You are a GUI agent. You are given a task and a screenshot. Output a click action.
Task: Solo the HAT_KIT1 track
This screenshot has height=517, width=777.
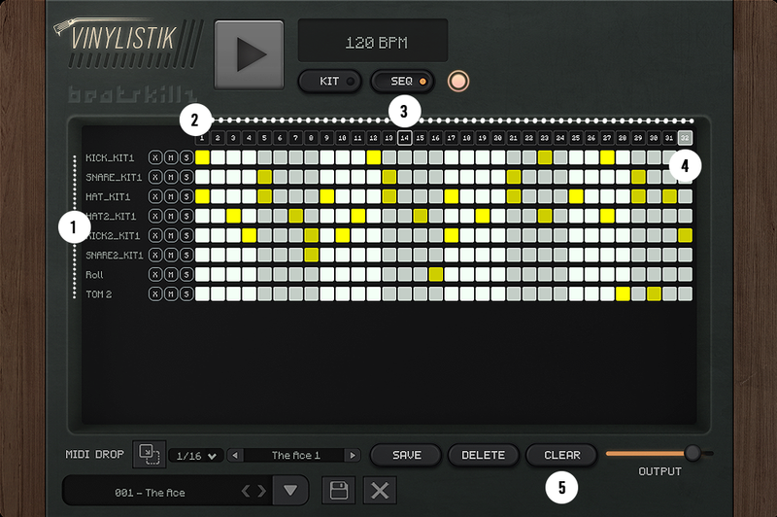185,196
